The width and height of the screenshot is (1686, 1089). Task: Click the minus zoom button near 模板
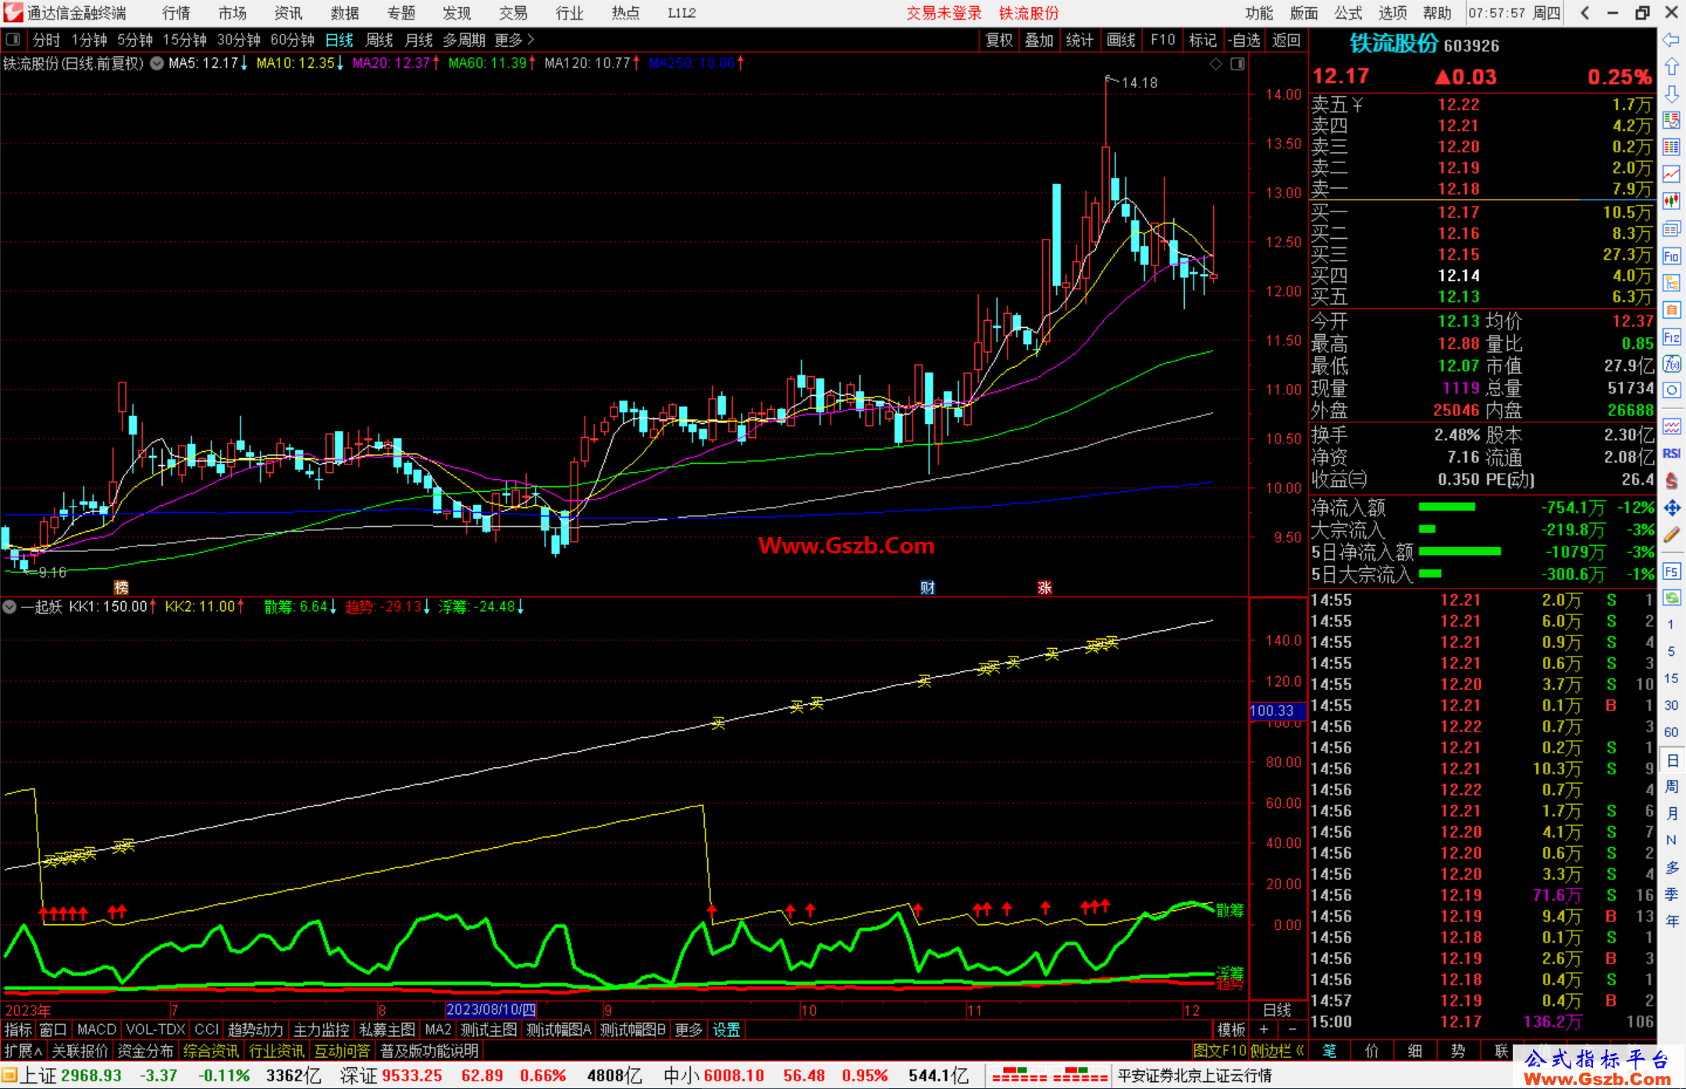[x=1292, y=1030]
